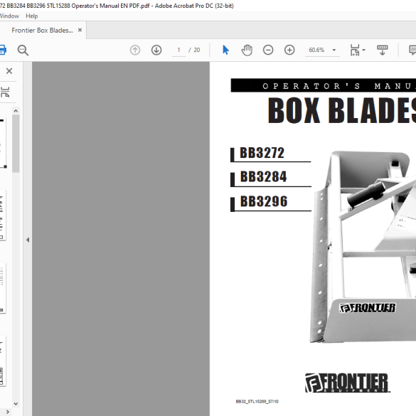Select the third page thumbnail
The image size is (416, 416).
click(3, 288)
